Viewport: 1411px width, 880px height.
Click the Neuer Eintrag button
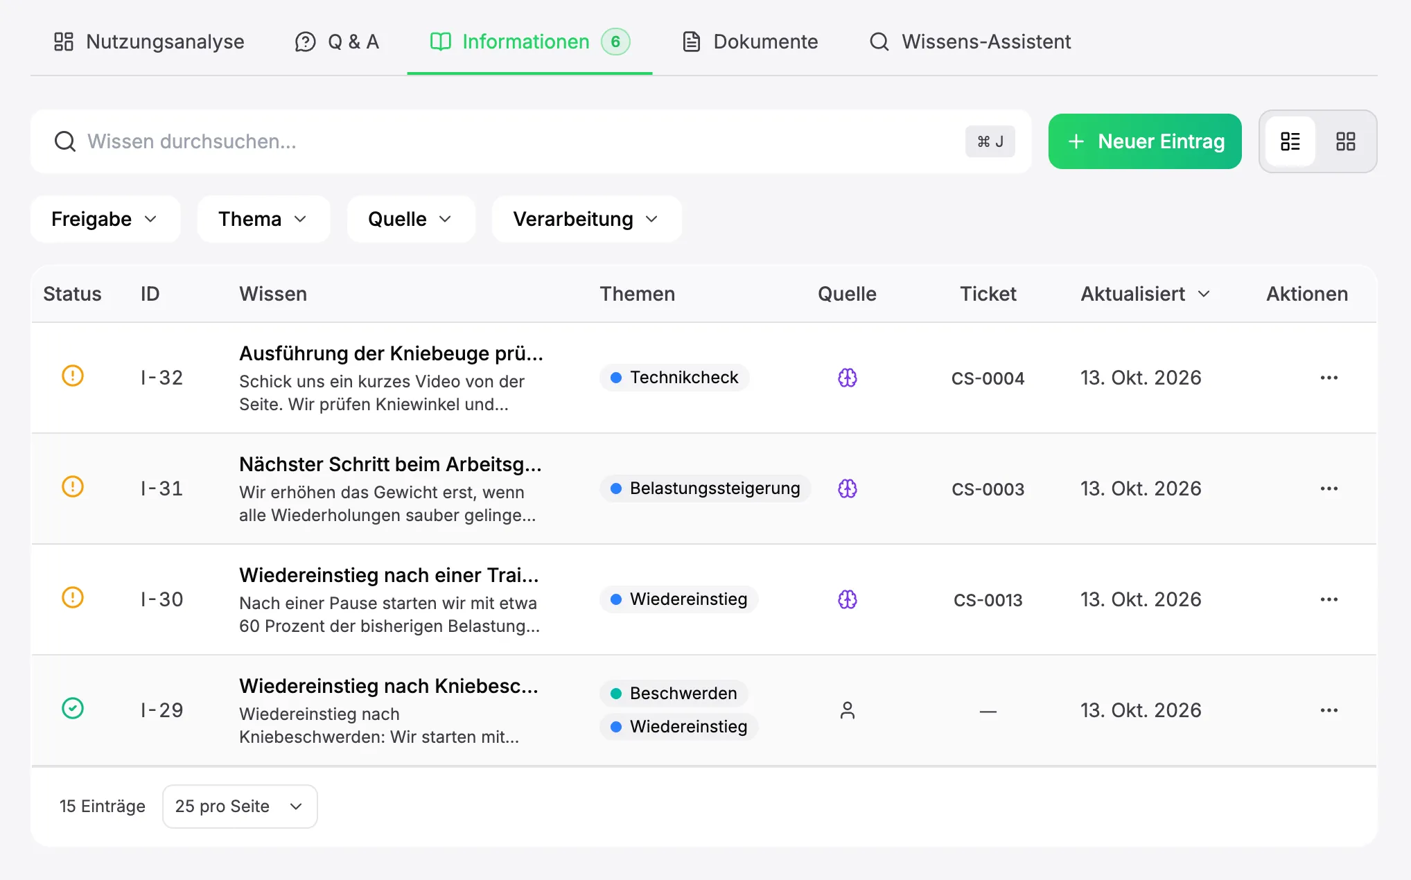tap(1145, 141)
